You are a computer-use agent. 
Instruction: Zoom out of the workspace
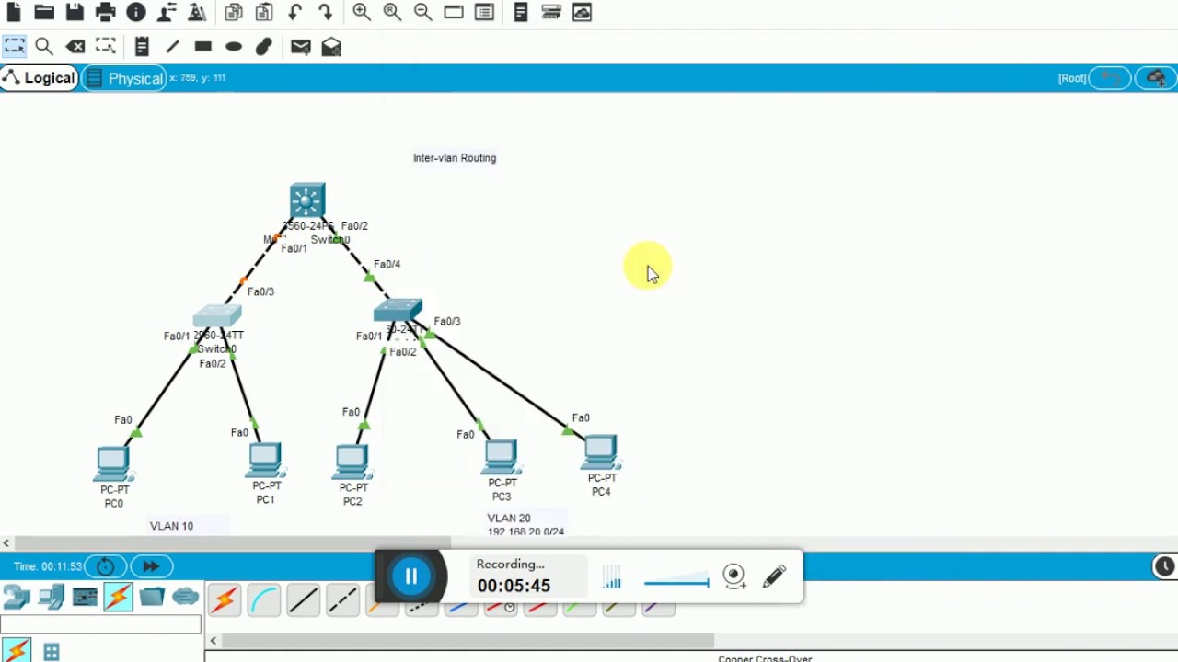click(422, 12)
